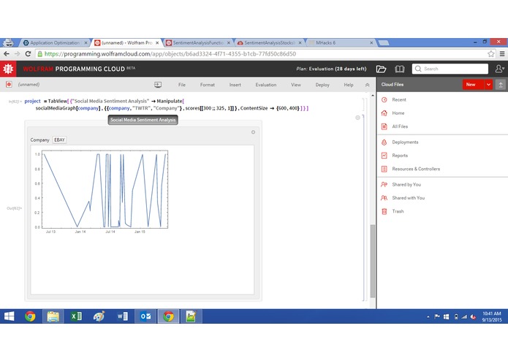Reload the page with refresh icon

point(28,54)
